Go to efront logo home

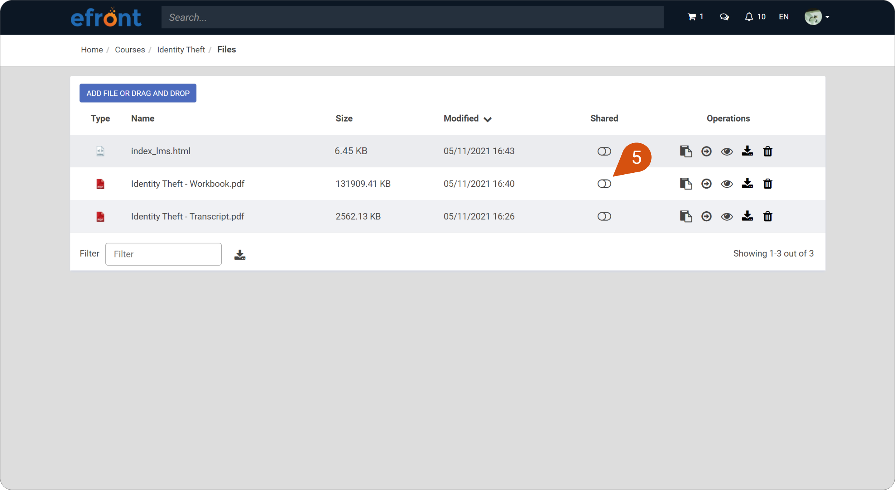coord(106,17)
